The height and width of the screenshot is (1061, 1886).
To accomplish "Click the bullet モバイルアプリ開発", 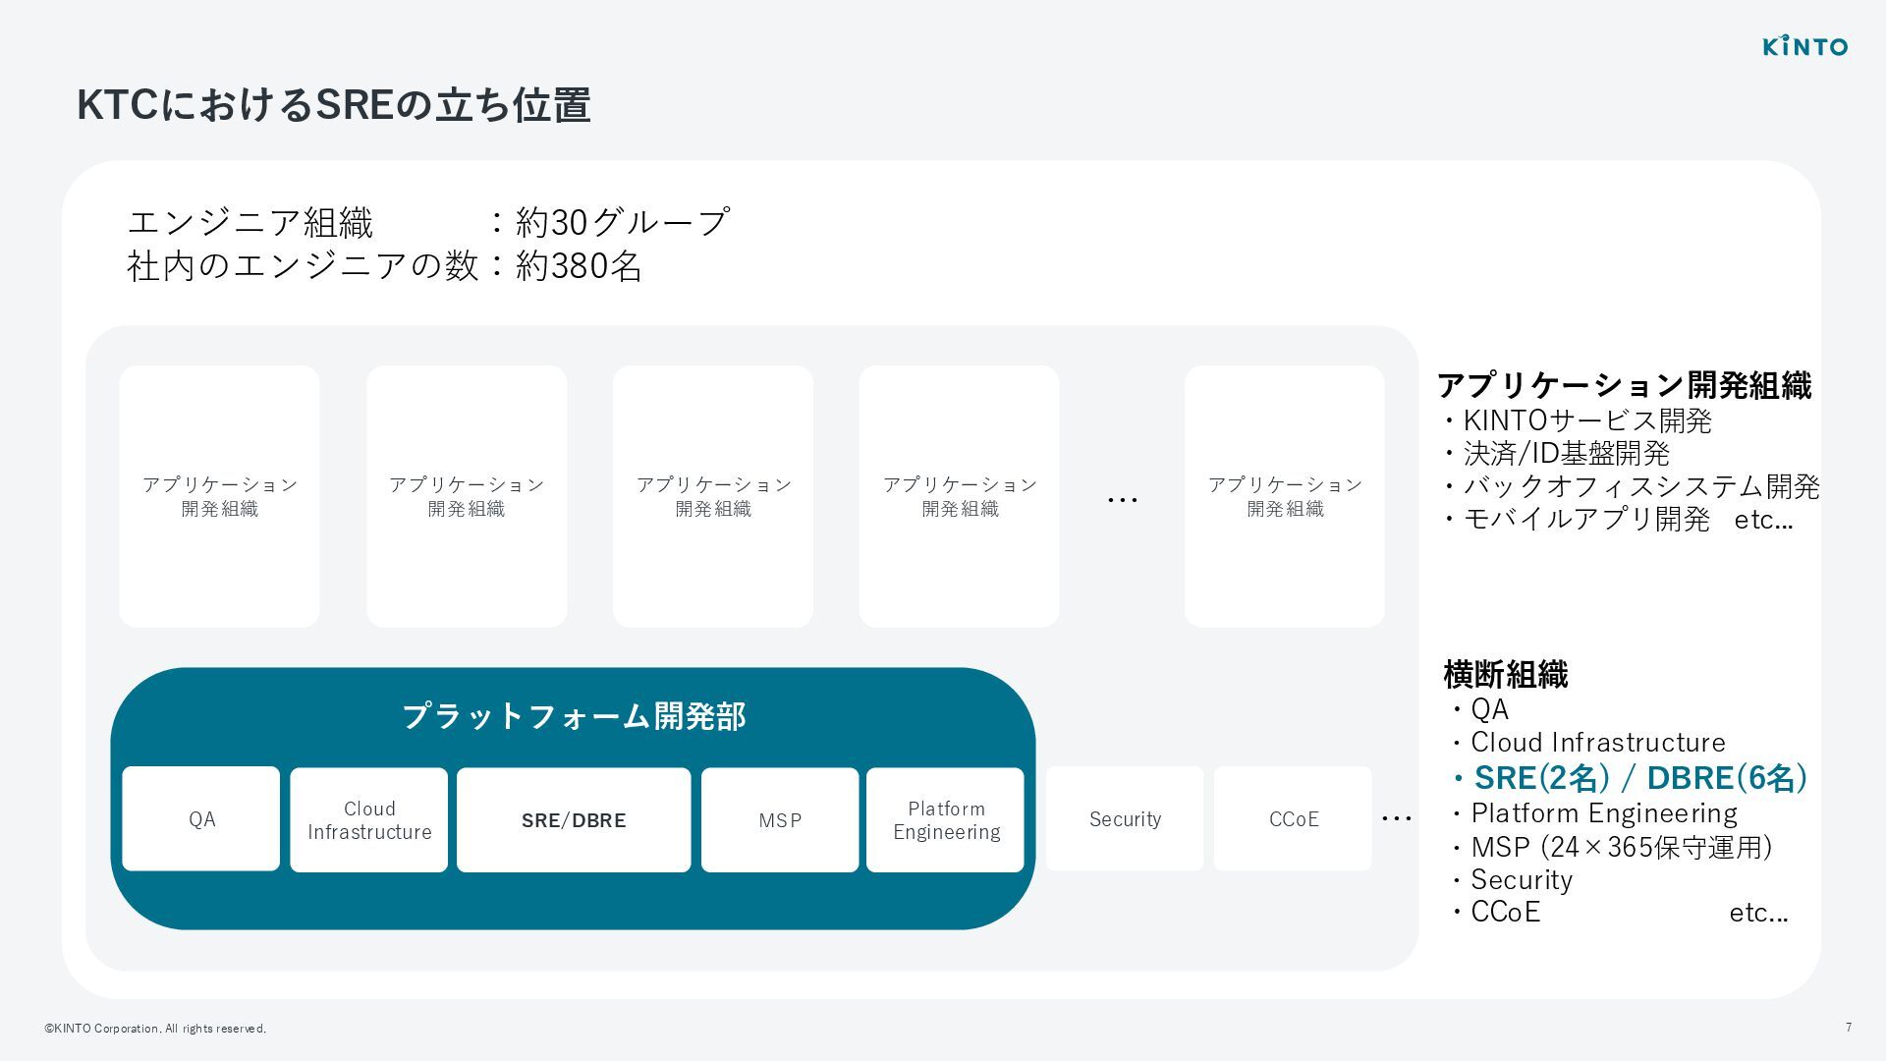I will [1577, 520].
